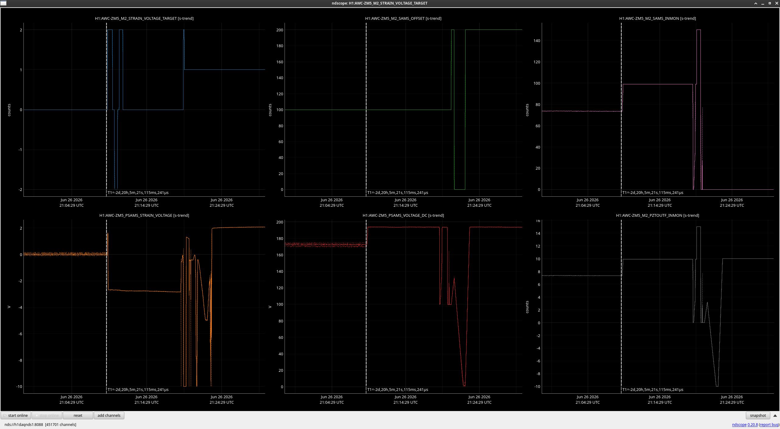
Task: Close the ndscope window
Action: (x=777, y=3)
